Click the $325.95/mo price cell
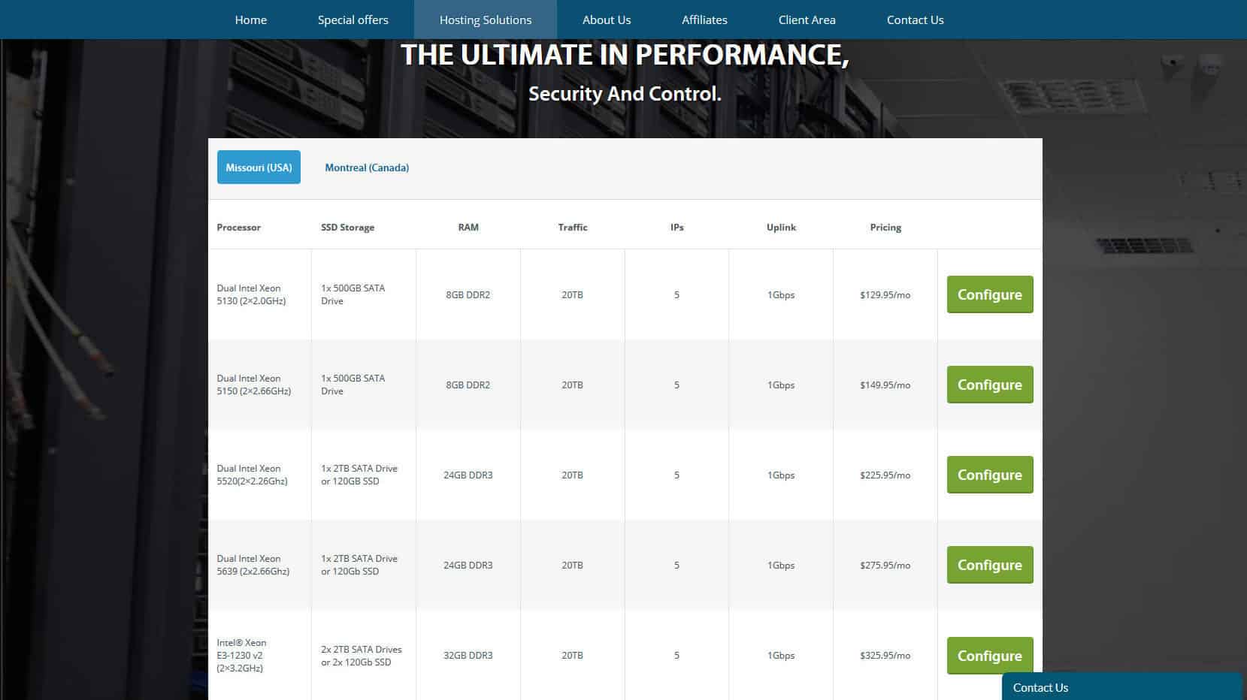The width and height of the screenshot is (1247, 700). click(885, 656)
